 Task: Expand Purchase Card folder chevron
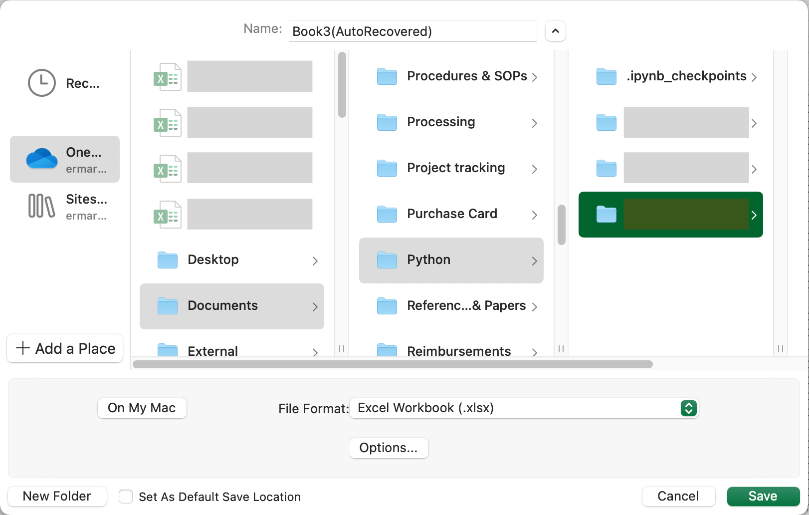point(534,215)
